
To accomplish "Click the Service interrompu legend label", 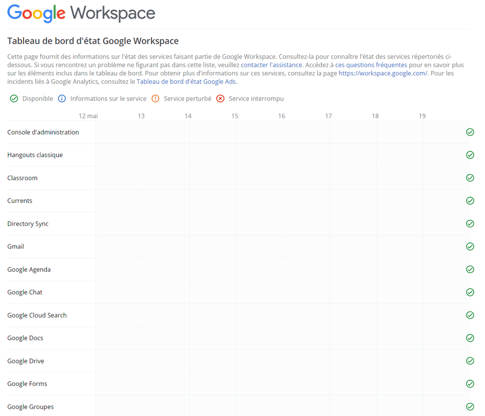I will point(256,98).
